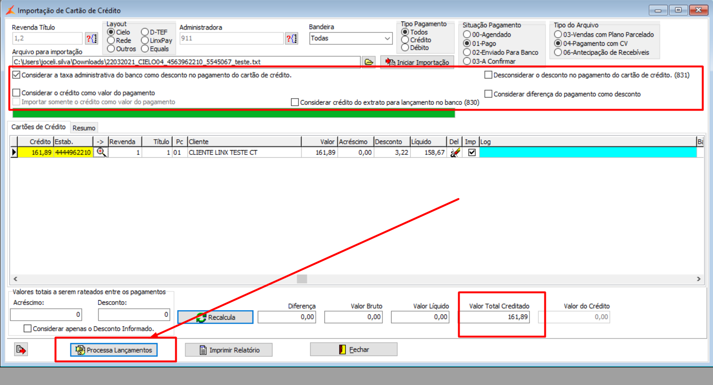Click the Desconto input field

point(134,314)
